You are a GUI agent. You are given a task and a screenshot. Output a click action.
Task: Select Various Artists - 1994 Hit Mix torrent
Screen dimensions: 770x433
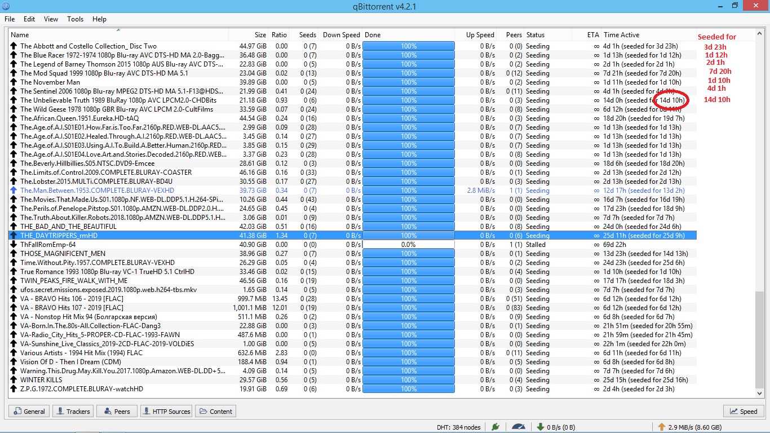point(352,353)
